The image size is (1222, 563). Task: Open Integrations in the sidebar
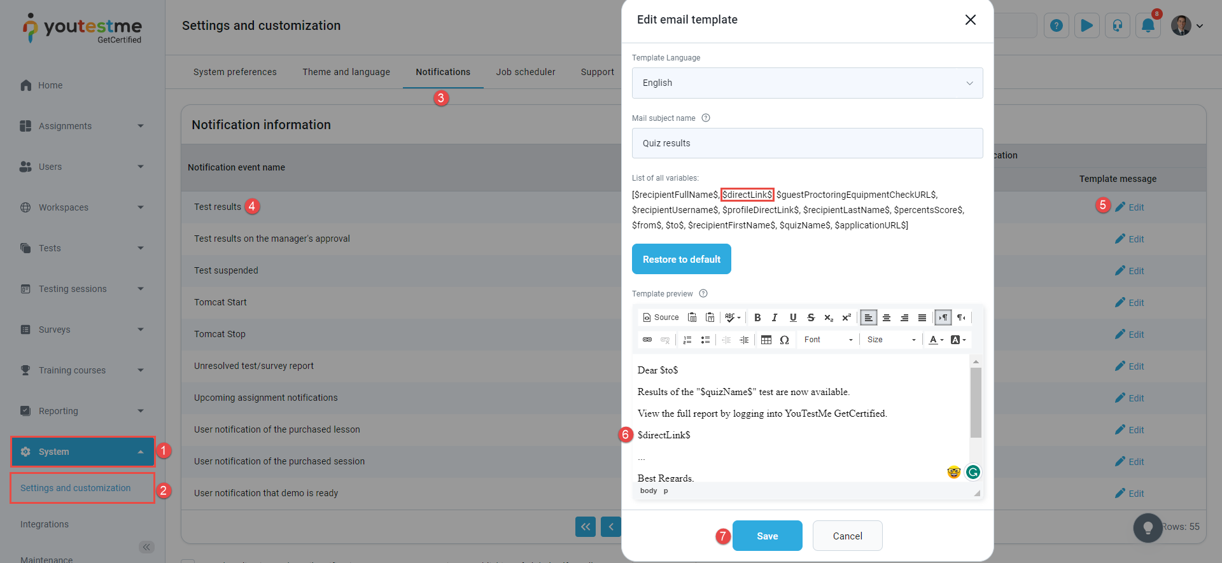(x=45, y=524)
